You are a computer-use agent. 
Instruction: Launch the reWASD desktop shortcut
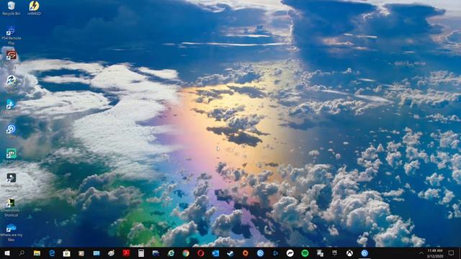click(x=34, y=8)
